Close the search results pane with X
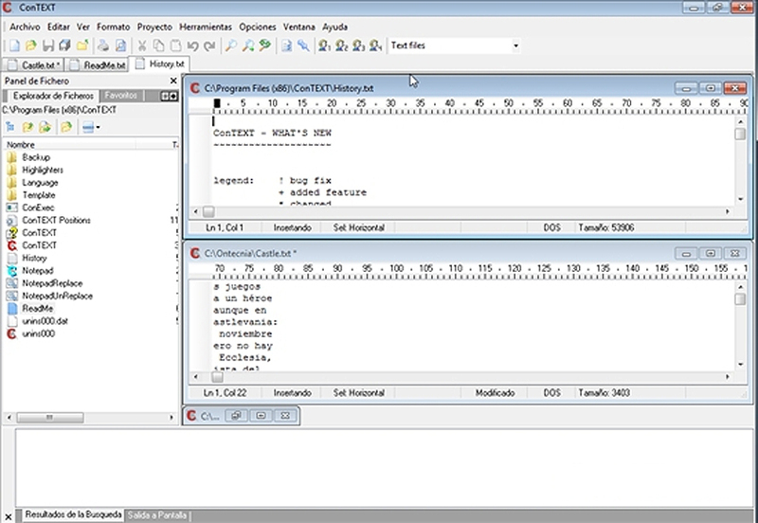This screenshot has height=523, width=758. coord(8,516)
